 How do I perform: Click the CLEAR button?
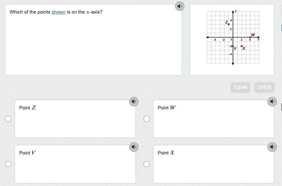coord(240,88)
